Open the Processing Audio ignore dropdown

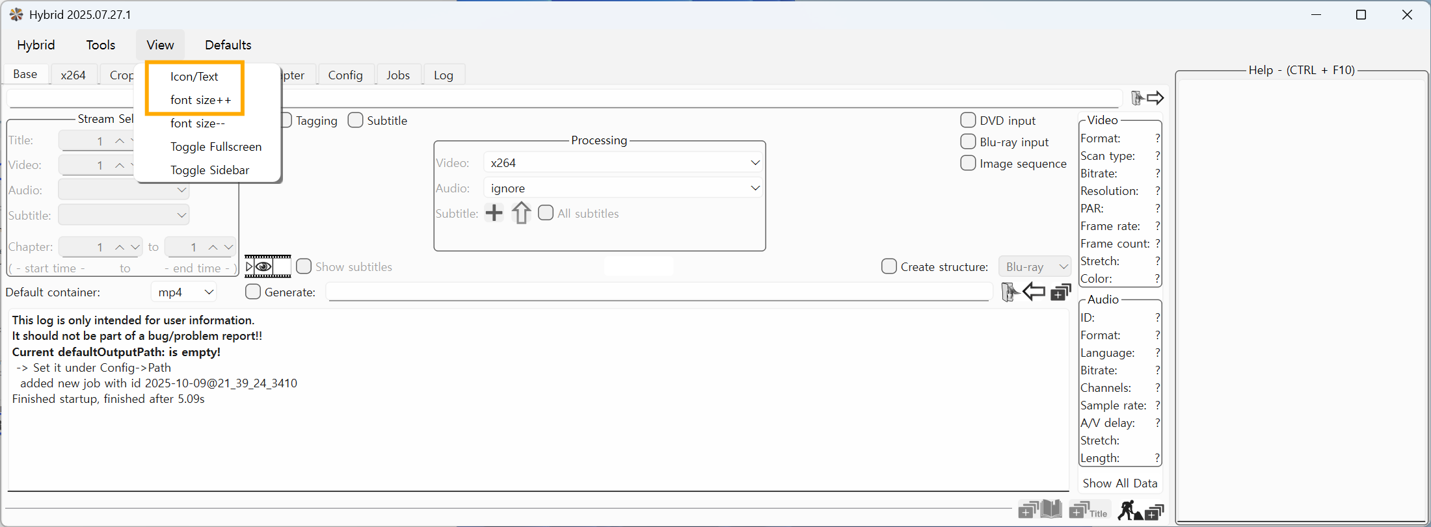(624, 188)
